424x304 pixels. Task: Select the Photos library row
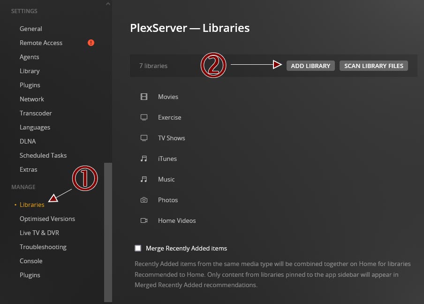tap(273, 200)
